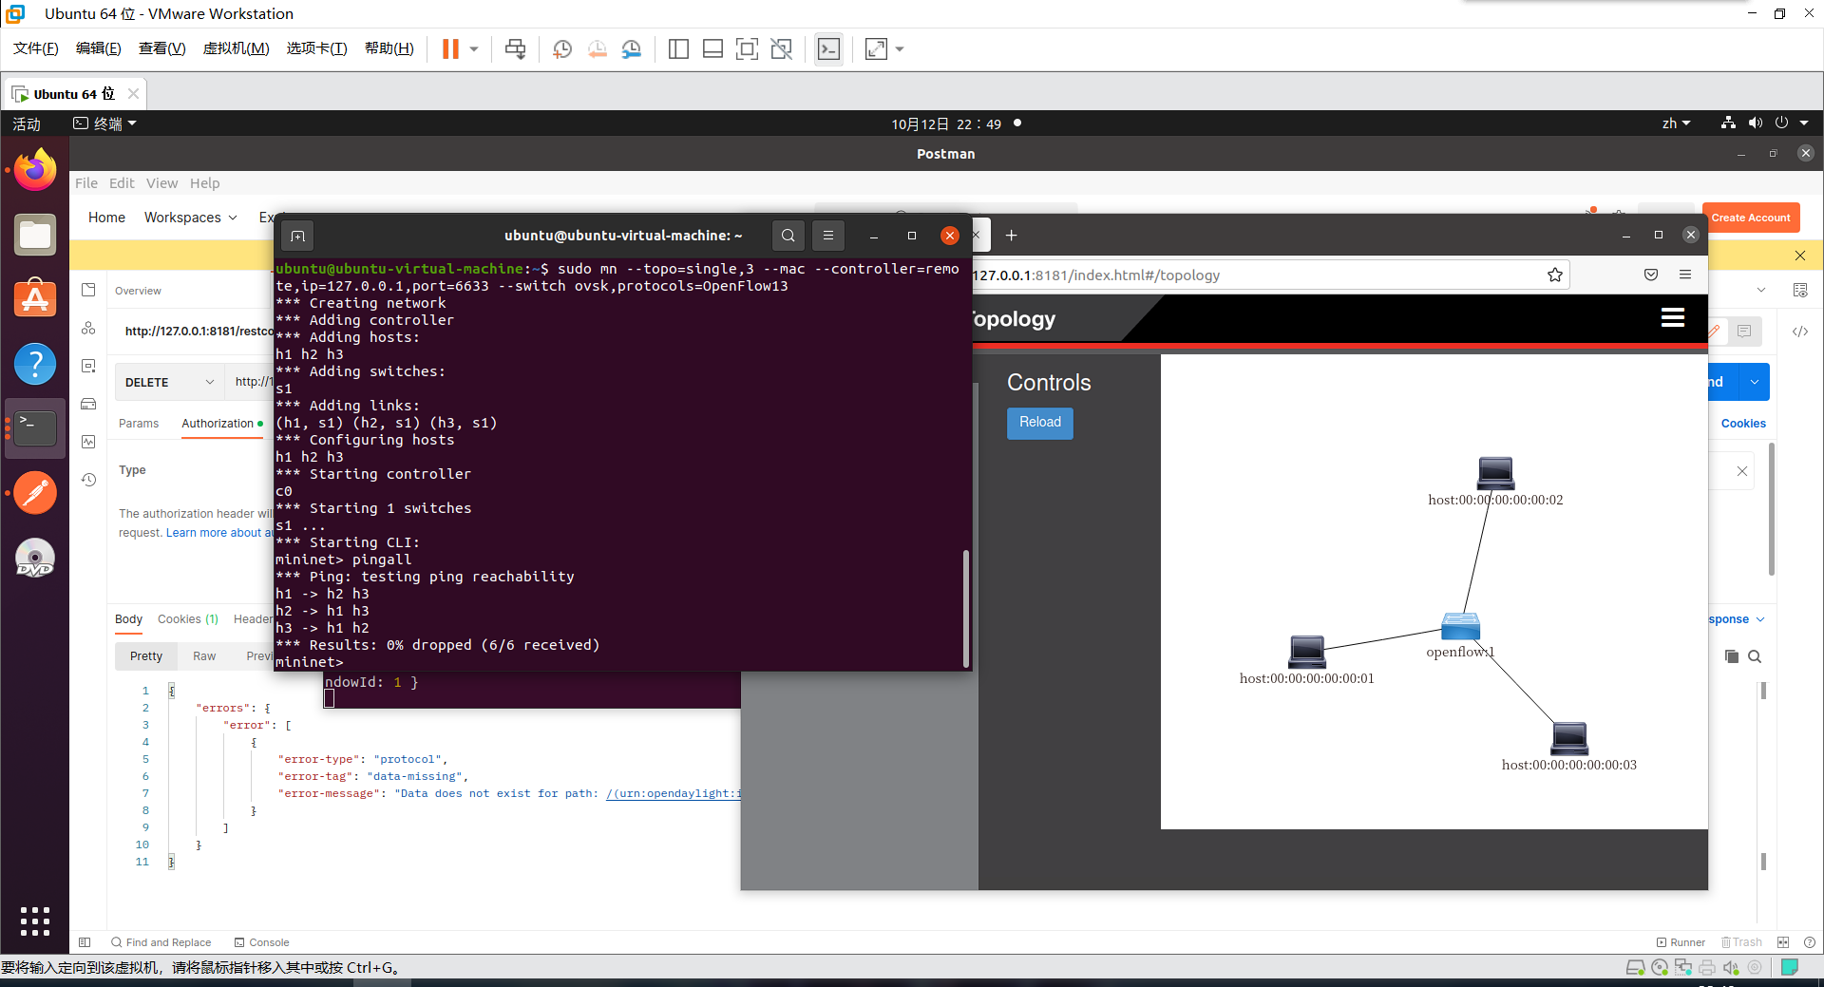This screenshot has height=987, width=1824.
Task: Open the VMware 文件(F) menu
Action: click(x=36, y=48)
